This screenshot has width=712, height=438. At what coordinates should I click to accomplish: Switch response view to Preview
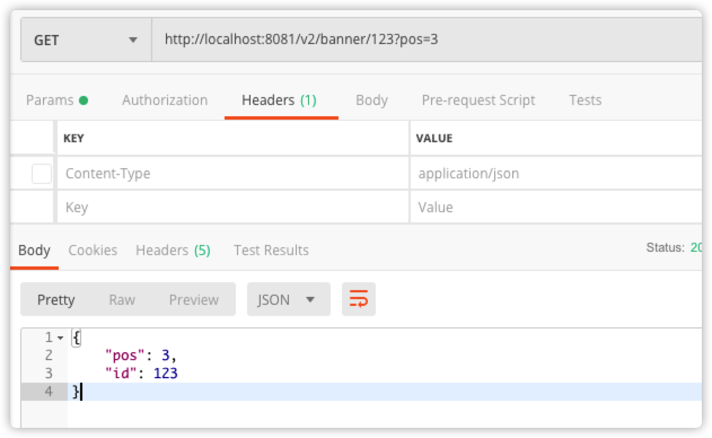pyautogui.click(x=194, y=300)
